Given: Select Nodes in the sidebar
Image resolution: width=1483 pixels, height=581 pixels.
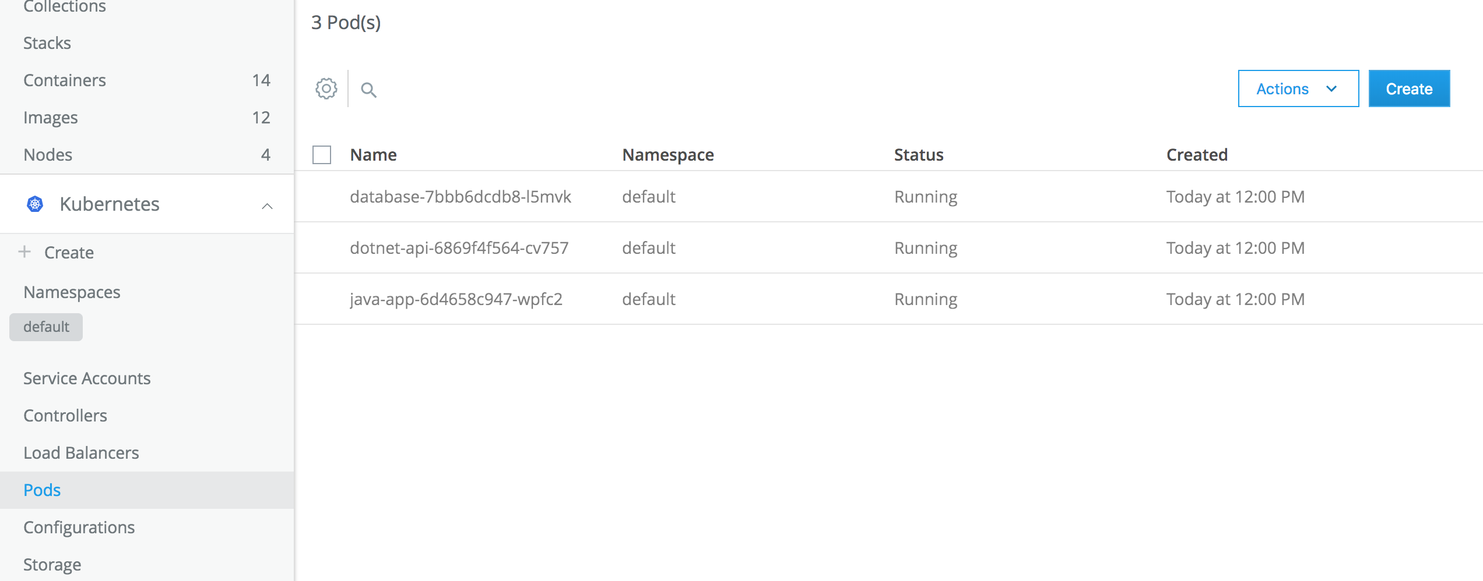Looking at the screenshot, I should click(x=48, y=155).
